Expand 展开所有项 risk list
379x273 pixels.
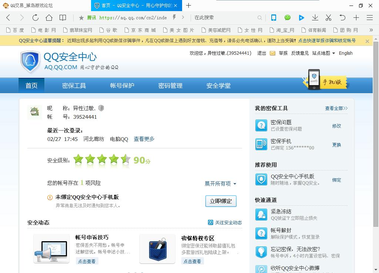coord(221,184)
